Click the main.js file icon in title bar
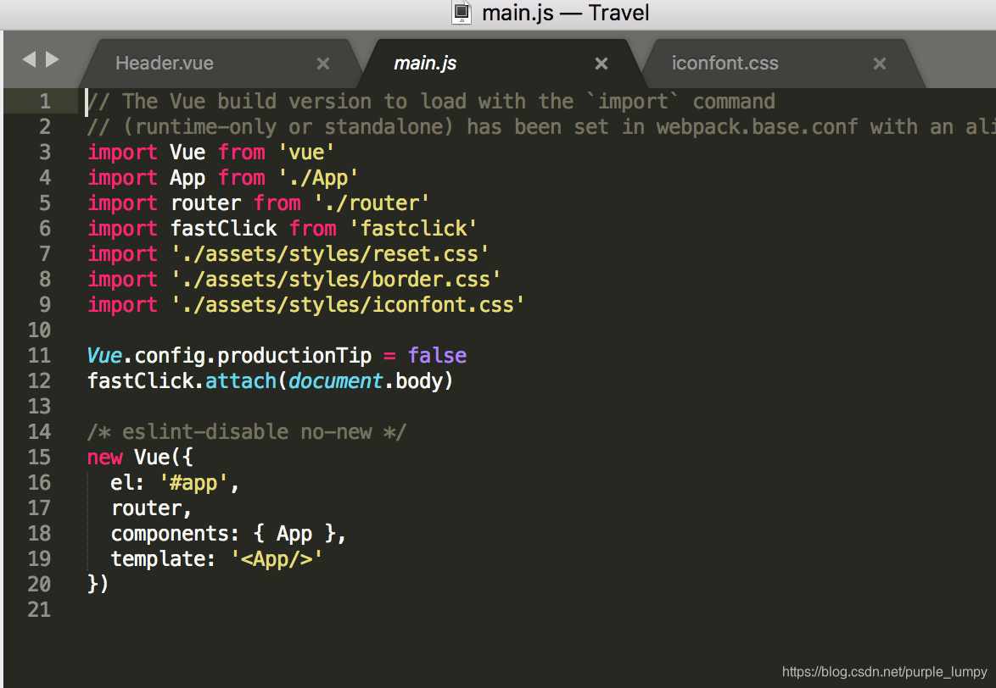The image size is (996, 688). (462, 12)
